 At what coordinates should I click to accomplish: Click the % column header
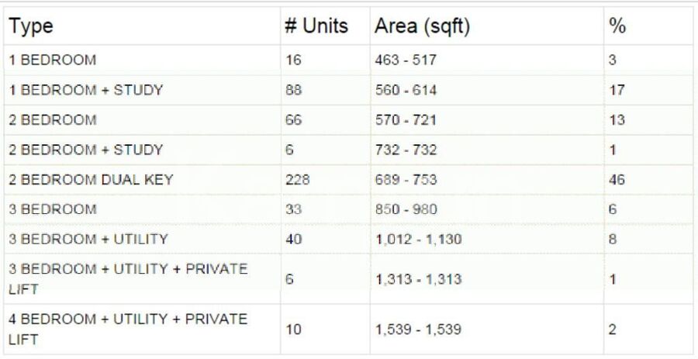click(617, 26)
